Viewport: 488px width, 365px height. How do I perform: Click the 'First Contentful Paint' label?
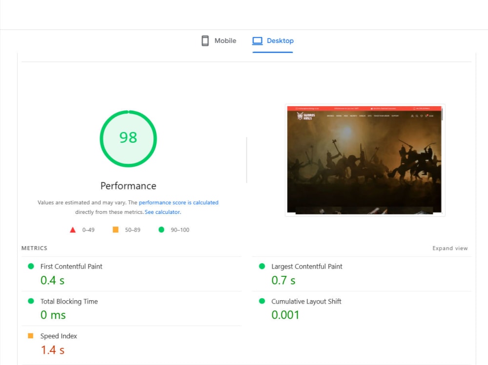click(71, 267)
